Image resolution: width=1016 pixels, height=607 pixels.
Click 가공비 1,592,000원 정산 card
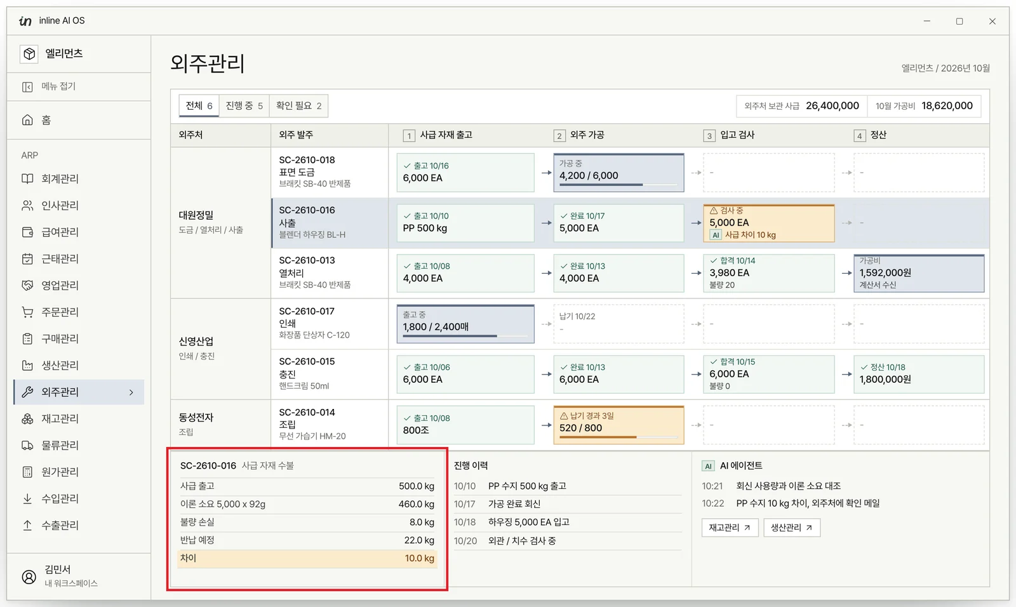[x=919, y=273]
